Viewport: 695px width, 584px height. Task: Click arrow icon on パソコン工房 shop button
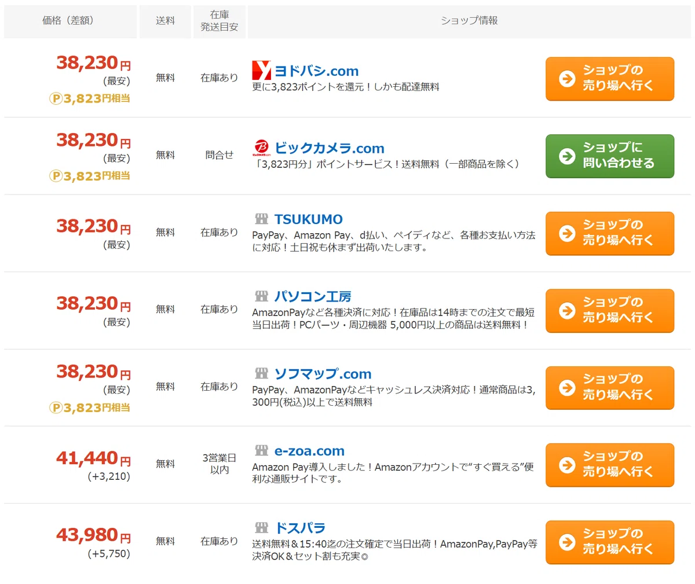[567, 310]
